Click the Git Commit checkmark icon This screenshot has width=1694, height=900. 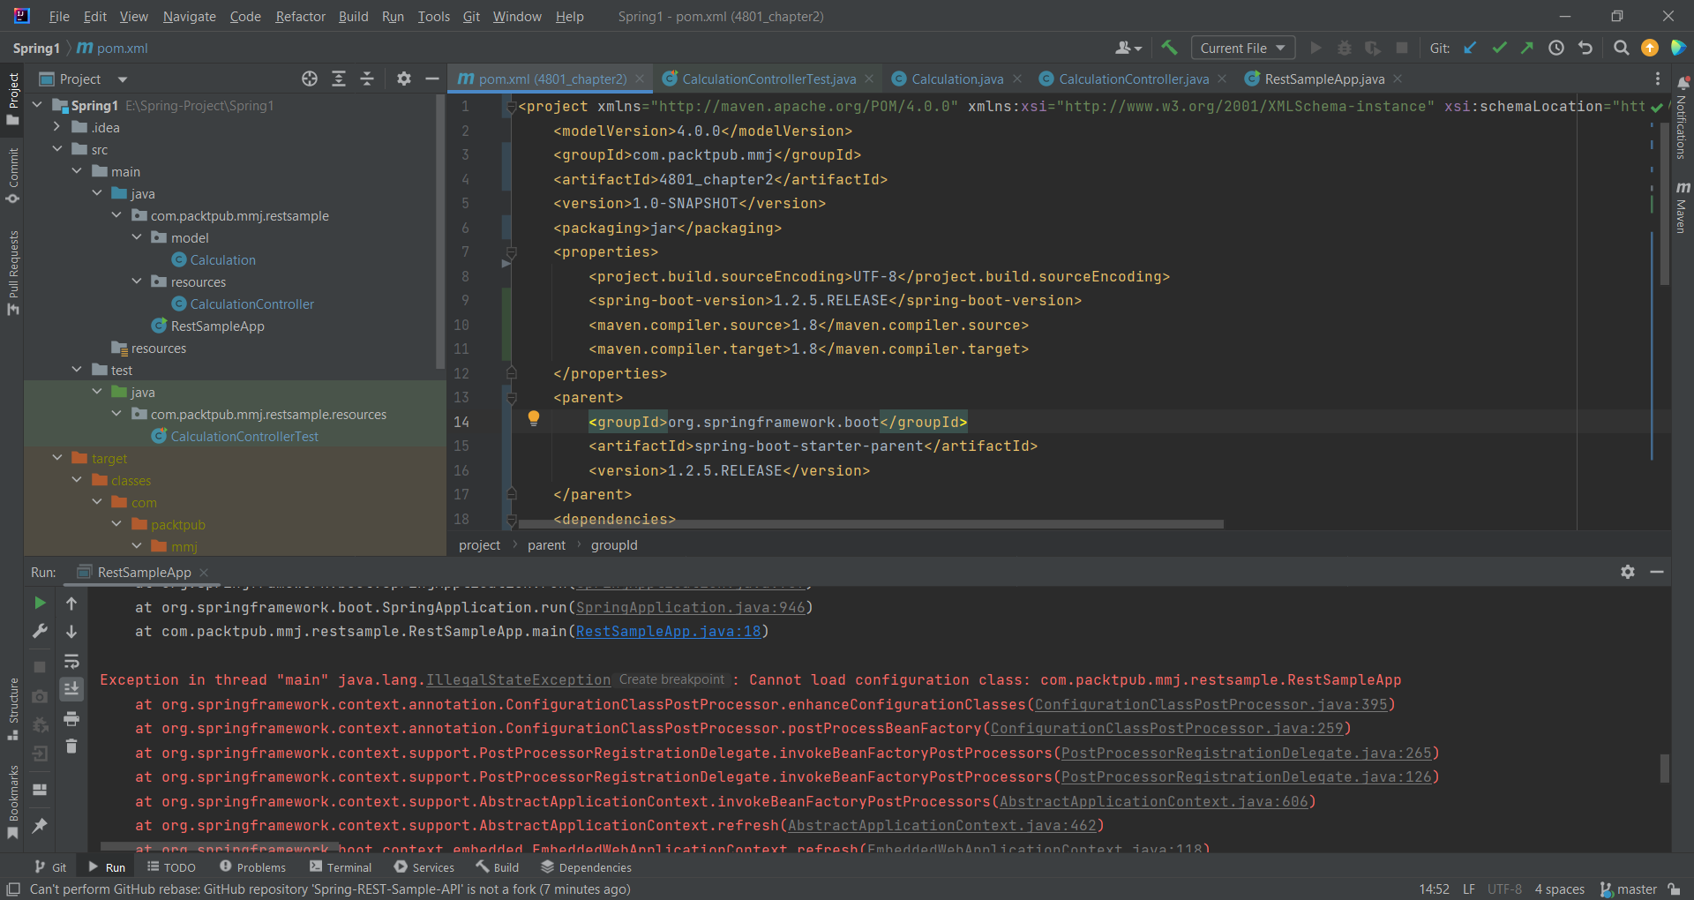(x=1499, y=48)
